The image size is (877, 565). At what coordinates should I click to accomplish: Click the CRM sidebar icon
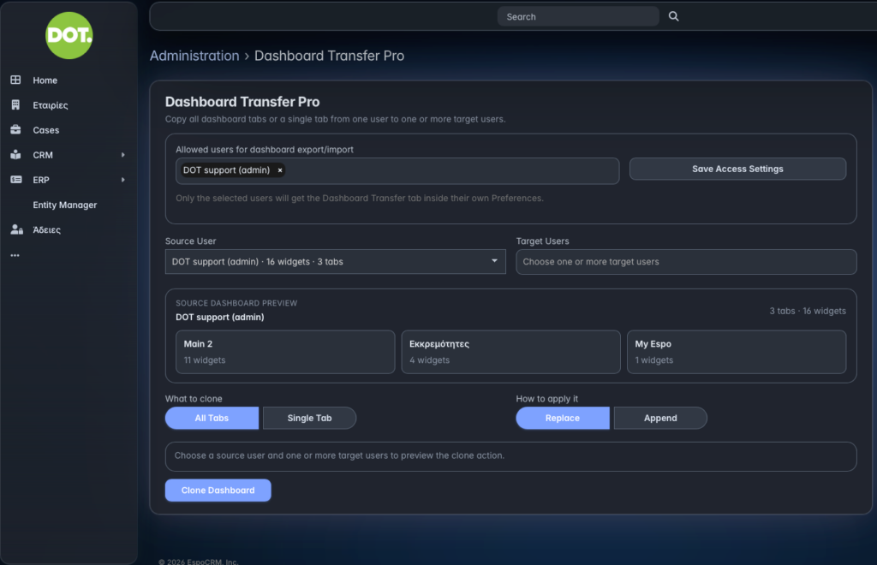coord(15,155)
